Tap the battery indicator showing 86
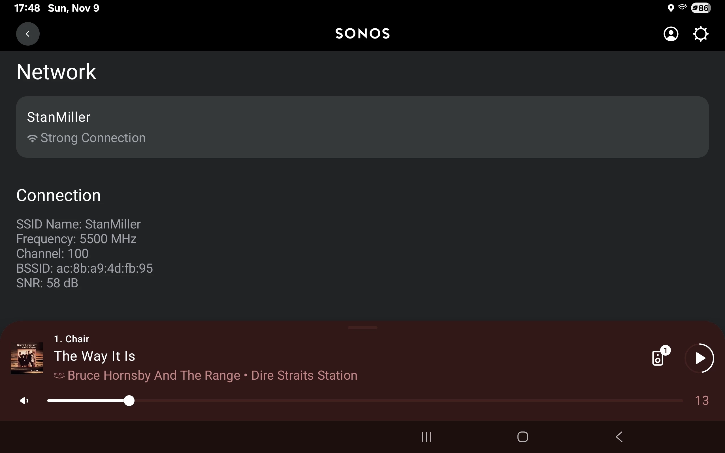This screenshot has width=725, height=453. (x=700, y=8)
